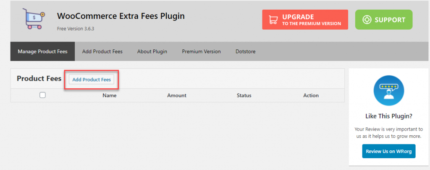The height and width of the screenshot is (170, 430).
Task: Click the Name column header
Action: [110, 95]
